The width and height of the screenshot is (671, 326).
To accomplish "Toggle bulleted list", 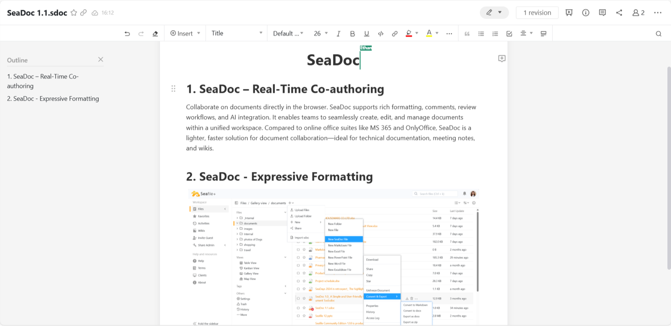I will 481,34.
